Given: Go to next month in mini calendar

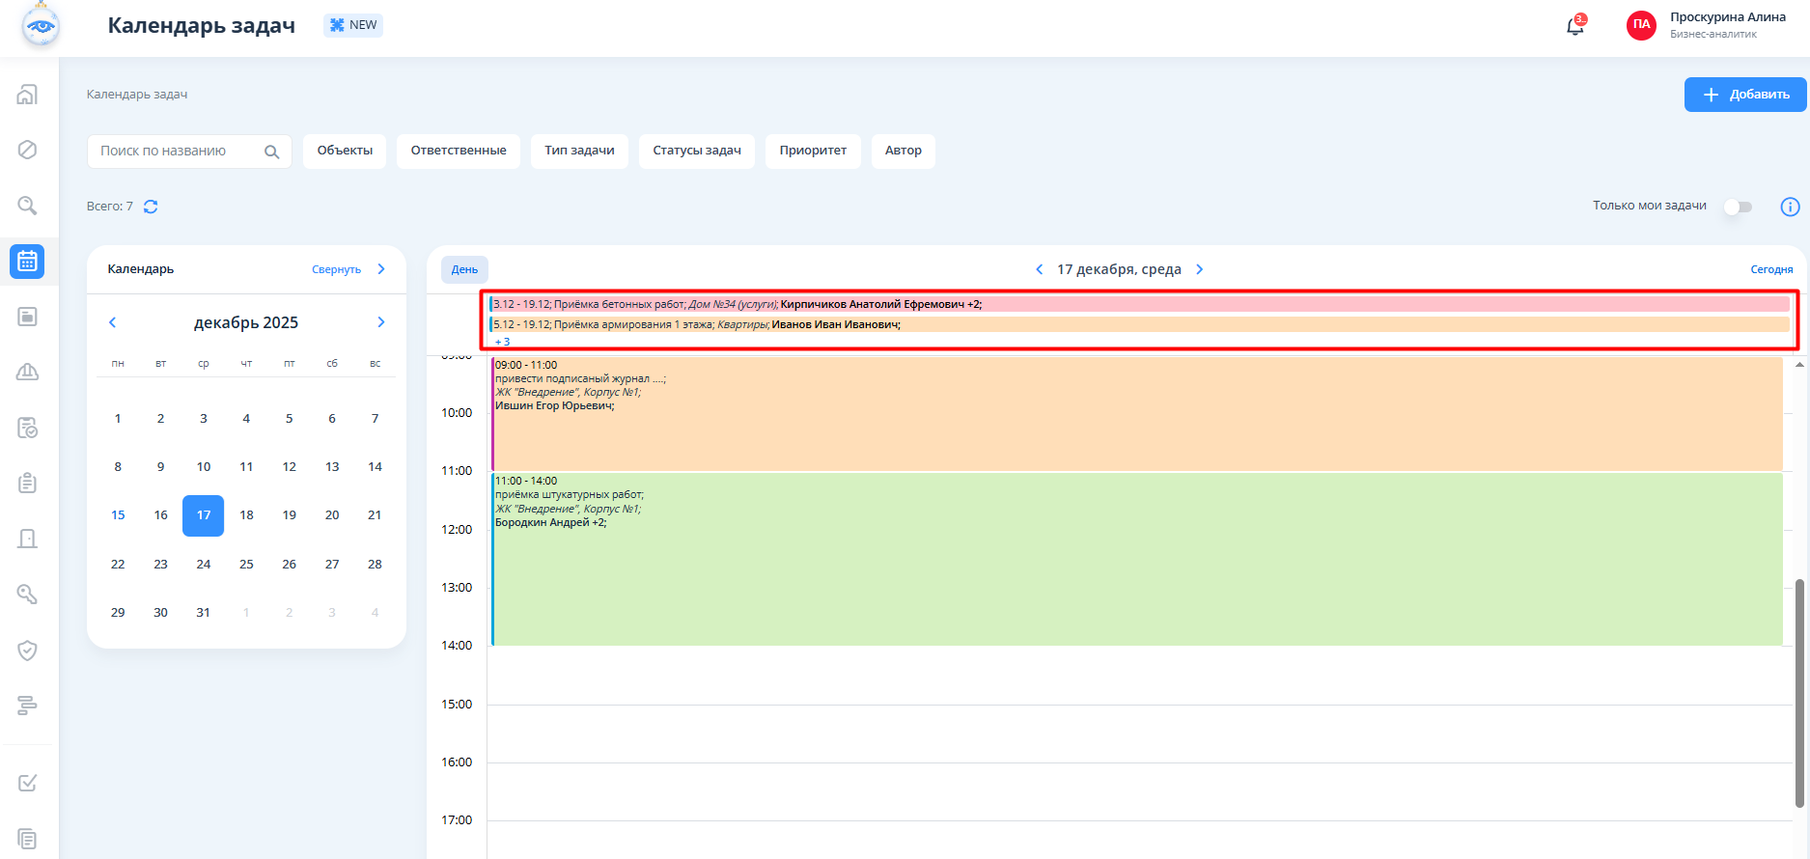Looking at the screenshot, I should tap(381, 322).
